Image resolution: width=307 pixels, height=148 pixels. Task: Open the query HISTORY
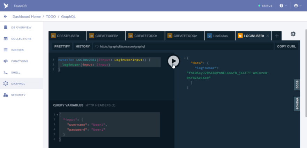coord(83,46)
